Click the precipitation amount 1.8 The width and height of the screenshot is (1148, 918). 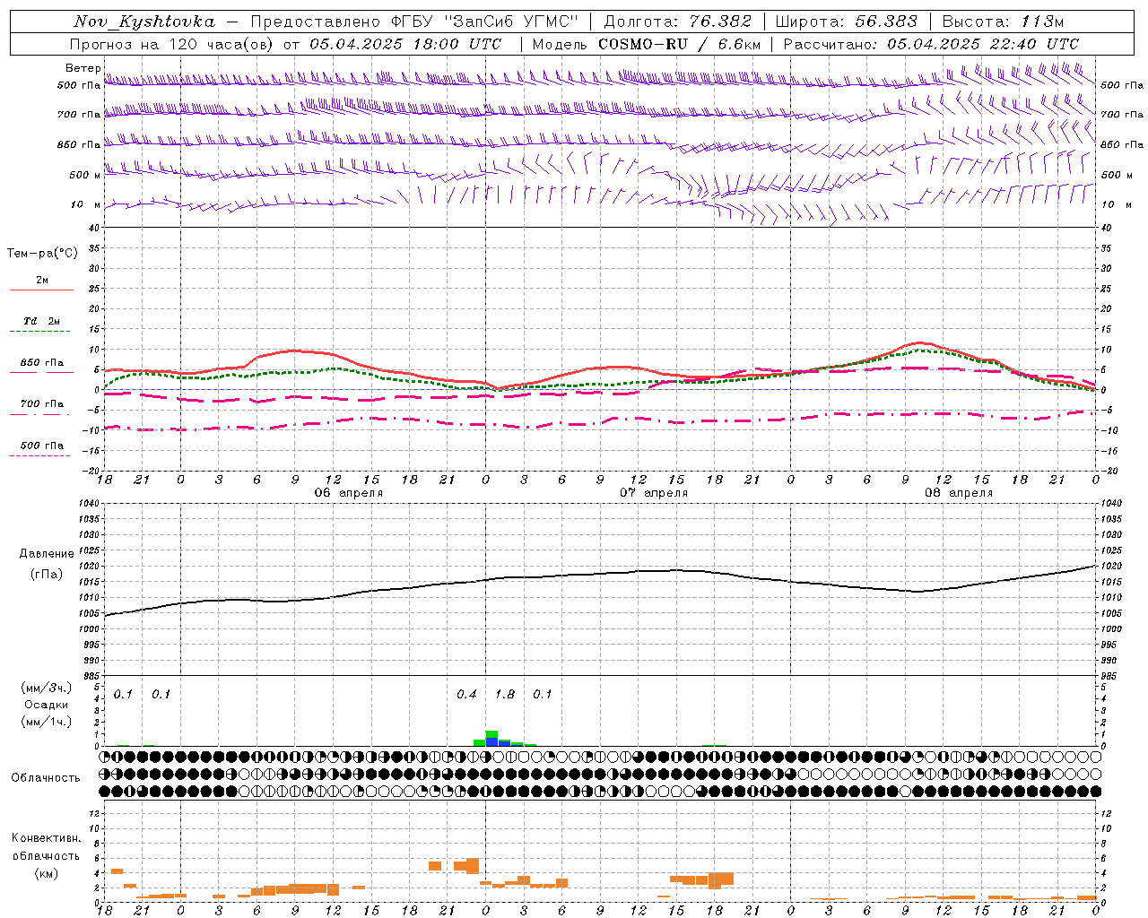click(505, 694)
